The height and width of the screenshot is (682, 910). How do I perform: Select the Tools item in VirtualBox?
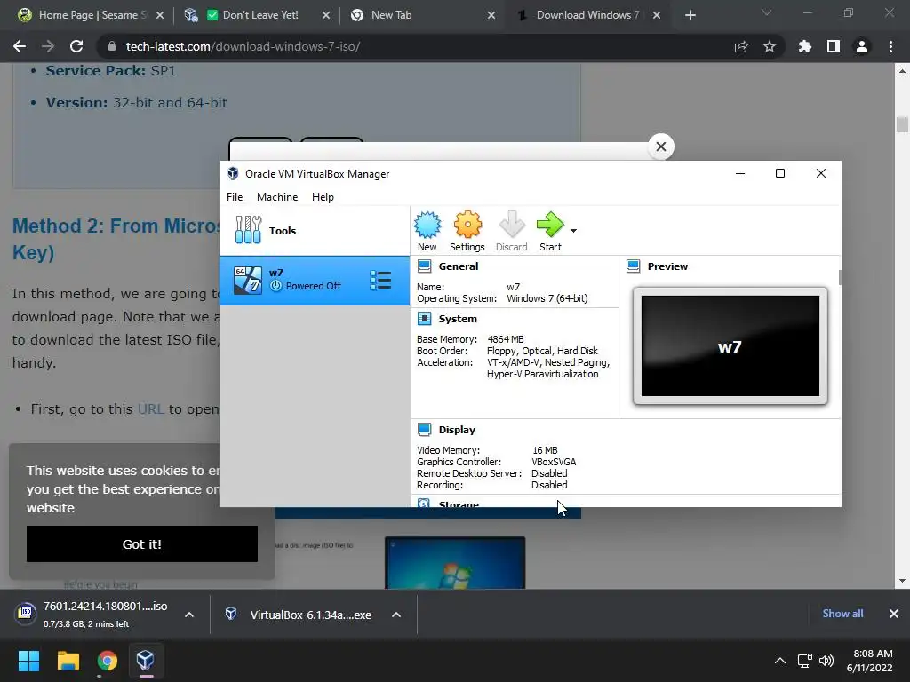point(314,230)
